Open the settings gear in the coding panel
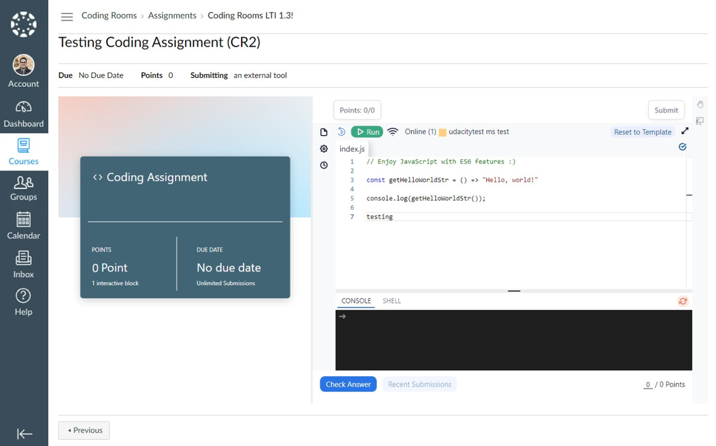 coord(323,148)
